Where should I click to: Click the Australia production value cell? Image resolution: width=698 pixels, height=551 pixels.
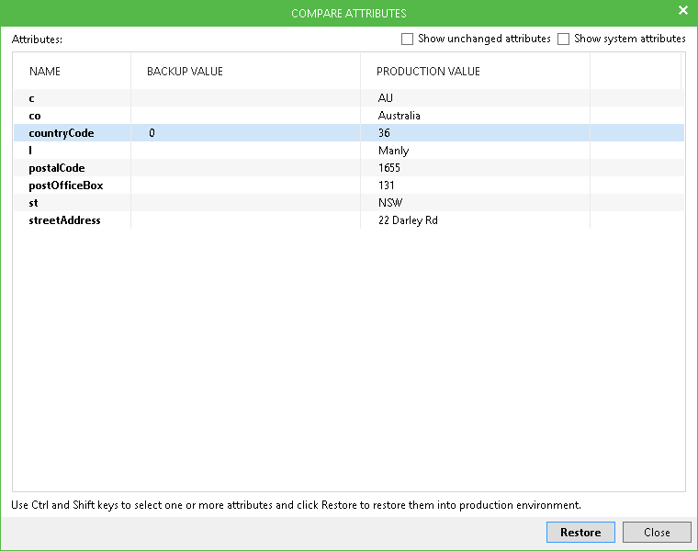400,116
